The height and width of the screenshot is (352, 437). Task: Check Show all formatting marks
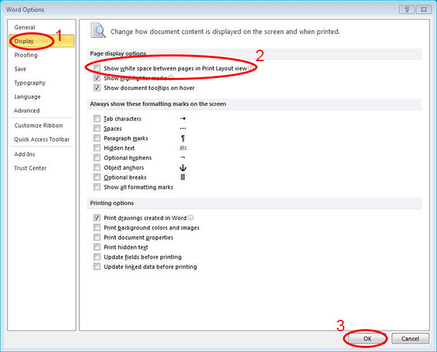(x=97, y=187)
